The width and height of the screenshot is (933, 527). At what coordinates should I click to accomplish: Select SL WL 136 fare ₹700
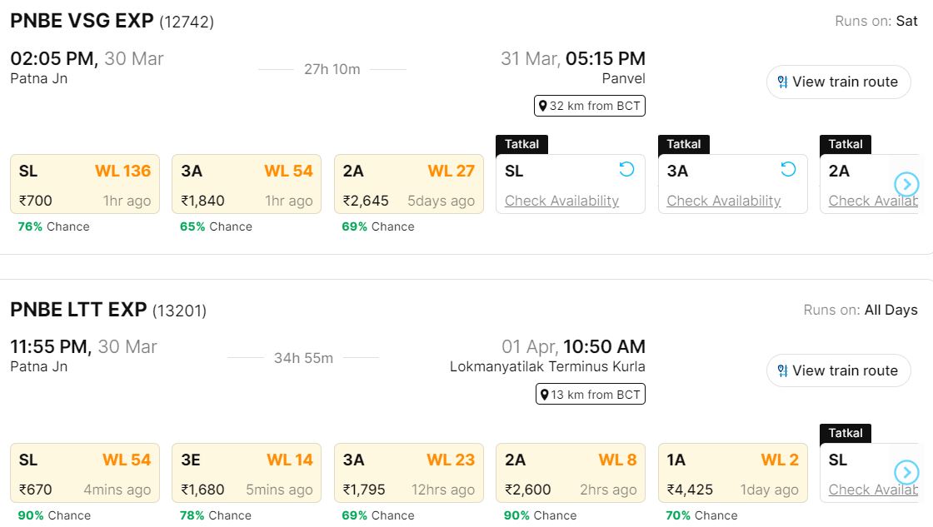tap(84, 184)
